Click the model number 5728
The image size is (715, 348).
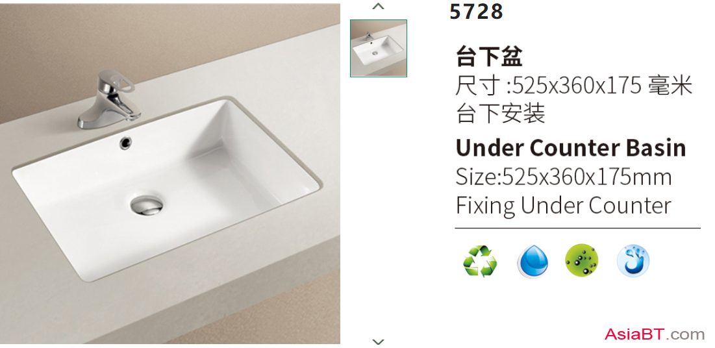coord(477,11)
